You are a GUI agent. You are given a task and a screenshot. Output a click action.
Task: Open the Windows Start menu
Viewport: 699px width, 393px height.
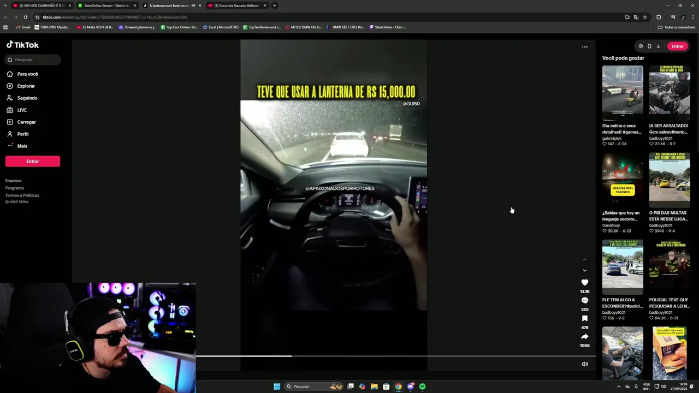click(277, 386)
